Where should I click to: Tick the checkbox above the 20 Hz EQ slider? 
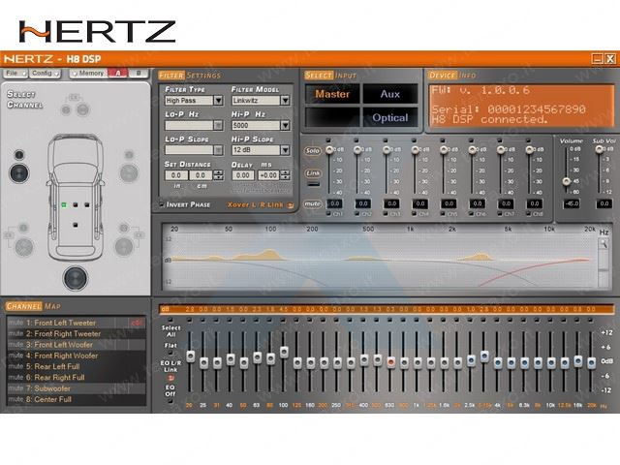[x=190, y=320]
